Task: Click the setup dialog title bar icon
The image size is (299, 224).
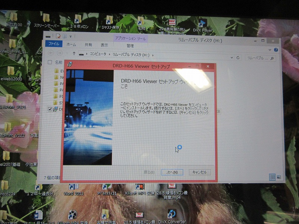Action: (x=70, y=64)
